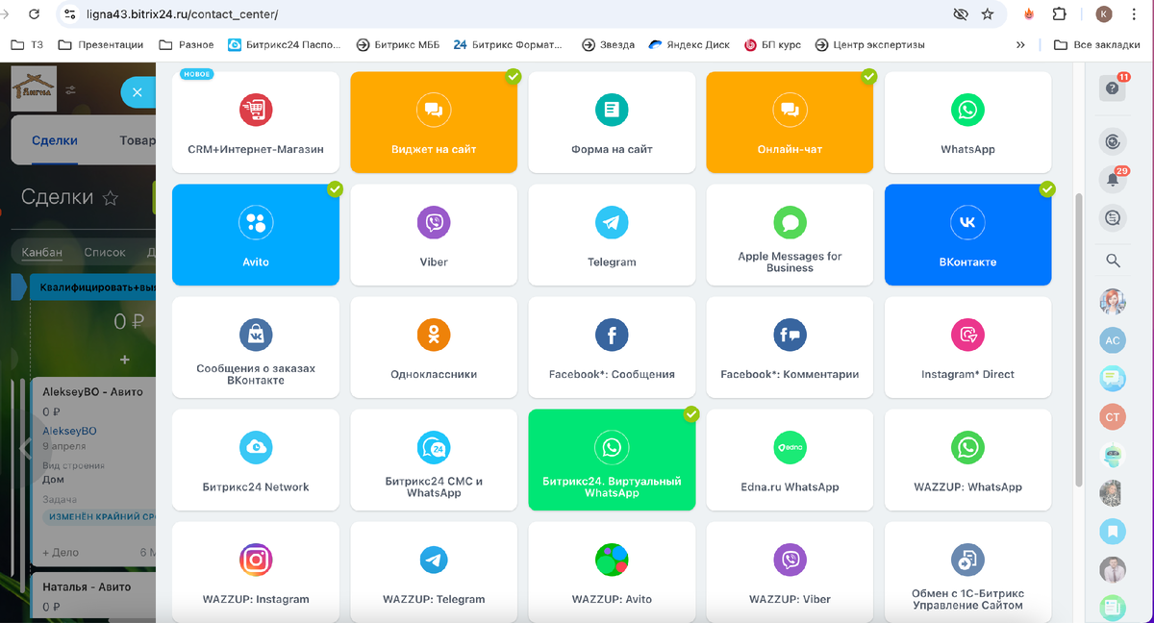
Task: Click + Дело on AlekseyBO card
Action: click(x=61, y=553)
